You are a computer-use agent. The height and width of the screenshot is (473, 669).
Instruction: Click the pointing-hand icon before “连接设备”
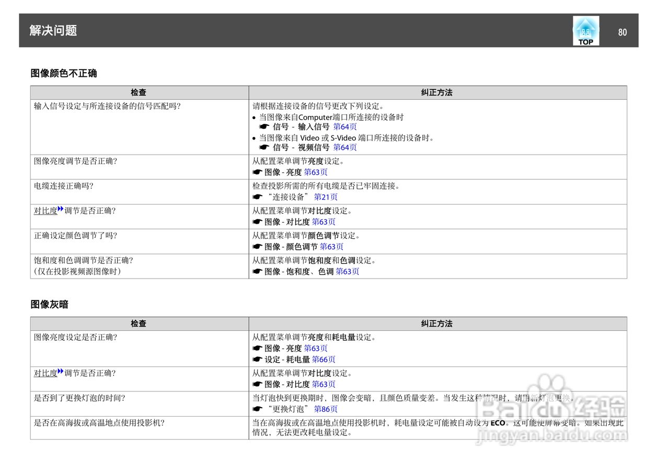click(257, 198)
